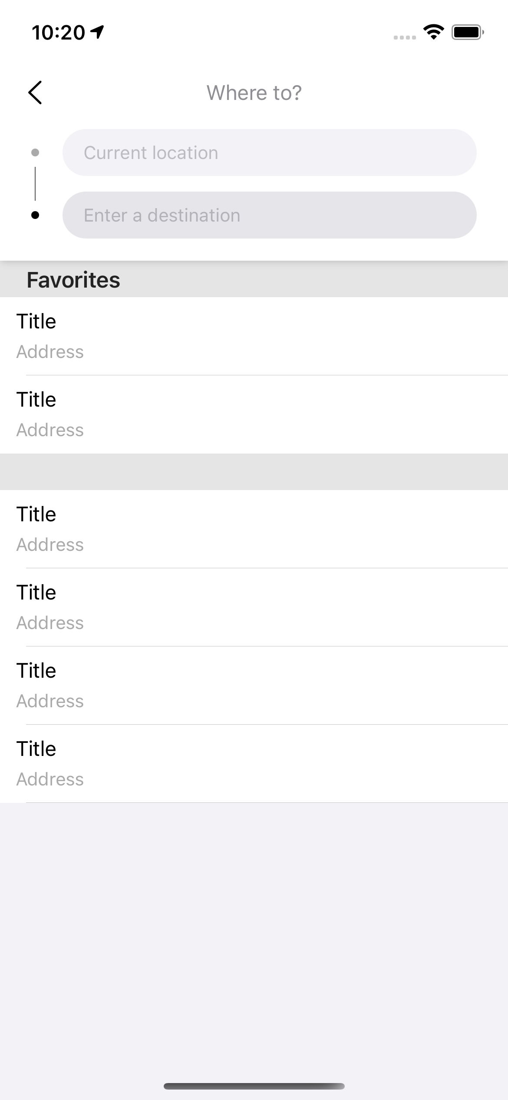
Task: Tap the Where to? screen title
Action: tap(254, 92)
